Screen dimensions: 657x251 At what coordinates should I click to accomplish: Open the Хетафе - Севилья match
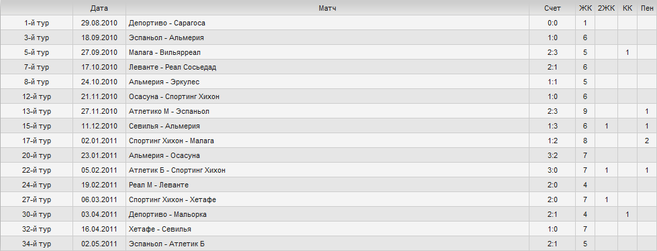pos(160,230)
